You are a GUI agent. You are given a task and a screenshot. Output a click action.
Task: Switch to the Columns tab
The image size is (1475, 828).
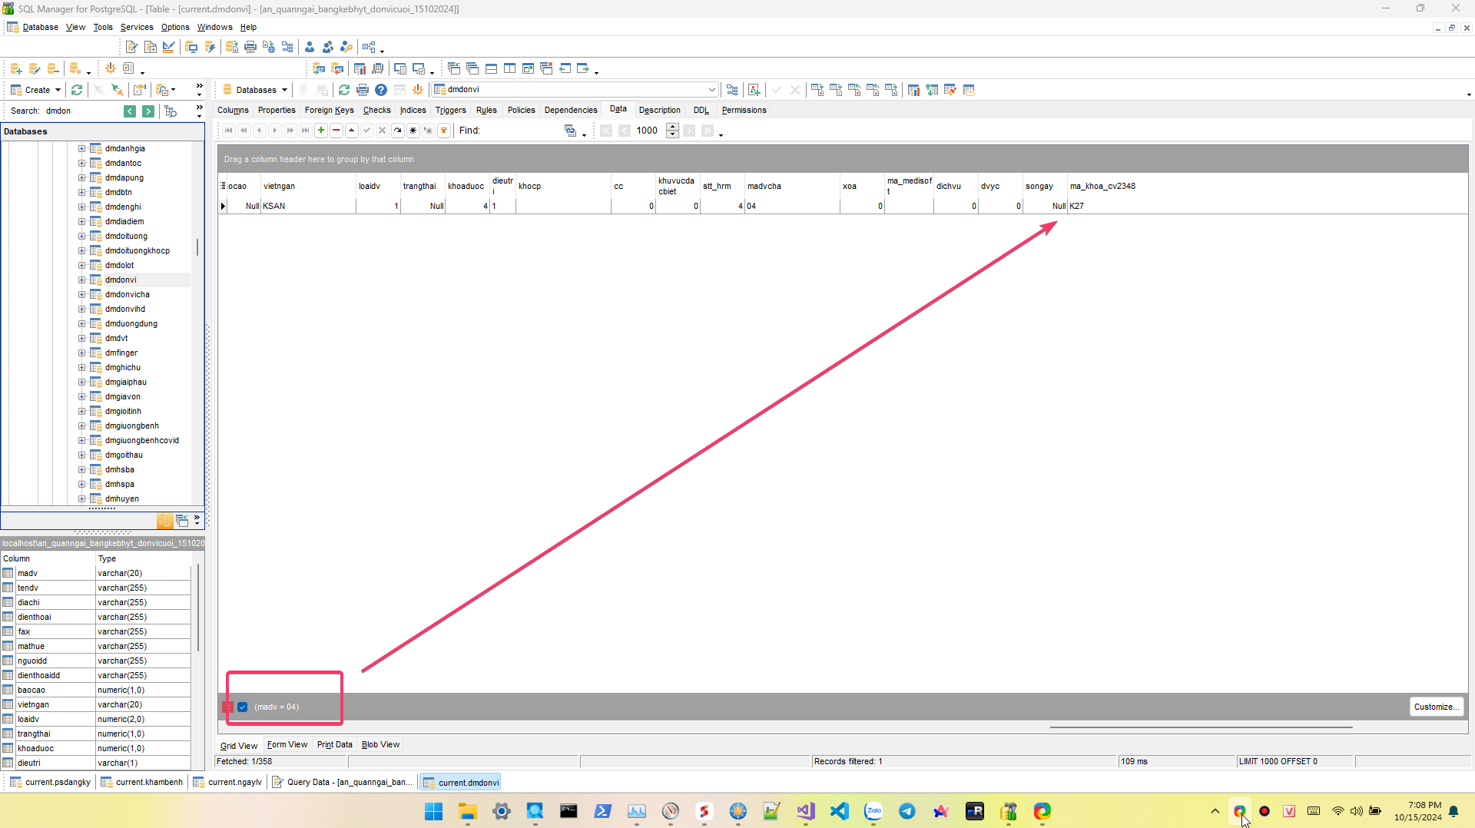[x=233, y=110]
